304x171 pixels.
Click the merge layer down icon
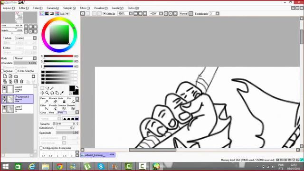[10, 81]
